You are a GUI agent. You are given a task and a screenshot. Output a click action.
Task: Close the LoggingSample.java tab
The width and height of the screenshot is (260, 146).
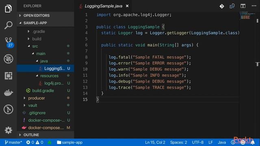click(x=127, y=6)
